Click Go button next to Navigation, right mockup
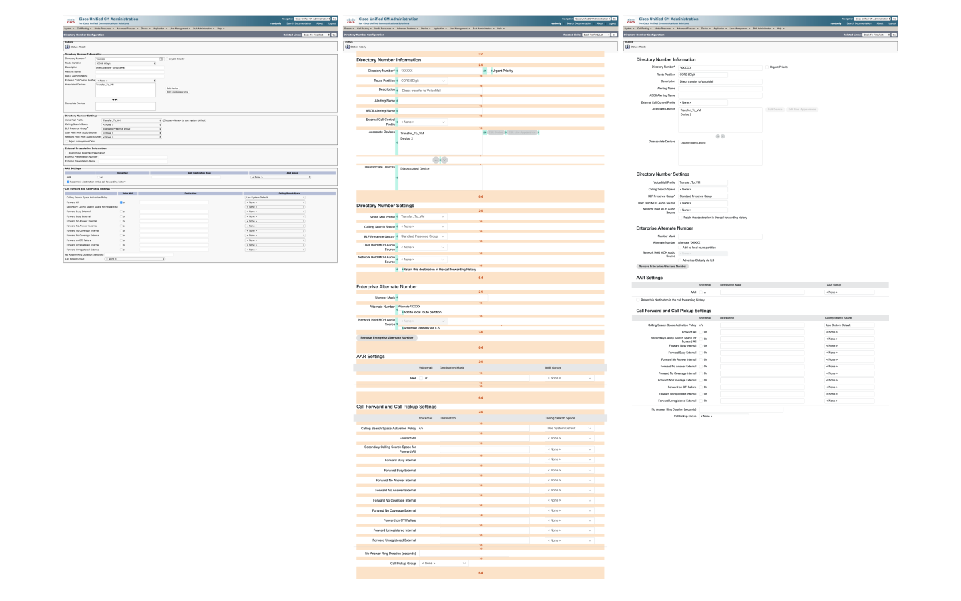961x601 pixels. [894, 19]
